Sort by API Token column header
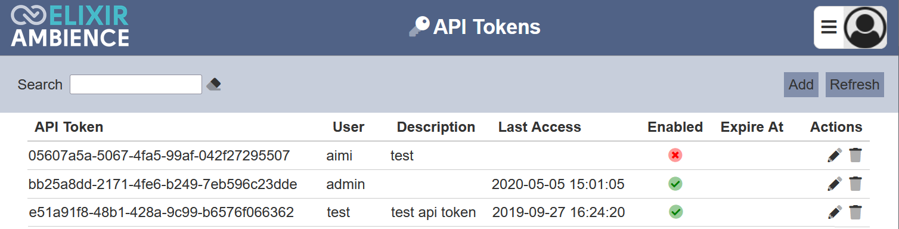Screen dimensions: 899x229 point(69,127)
